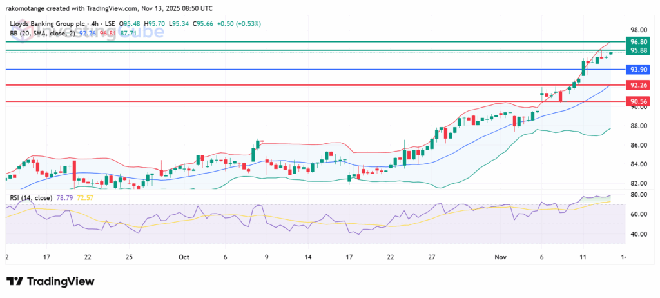Select the 96.80 green price label
The height and width of the screenshot is (298, 660).
638,41
